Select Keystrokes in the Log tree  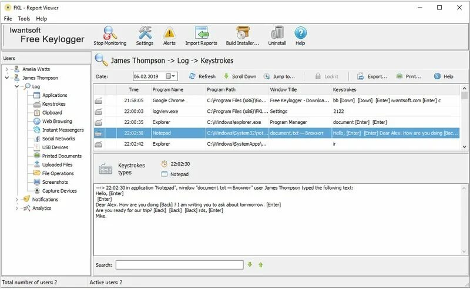[x=53, y=104]
